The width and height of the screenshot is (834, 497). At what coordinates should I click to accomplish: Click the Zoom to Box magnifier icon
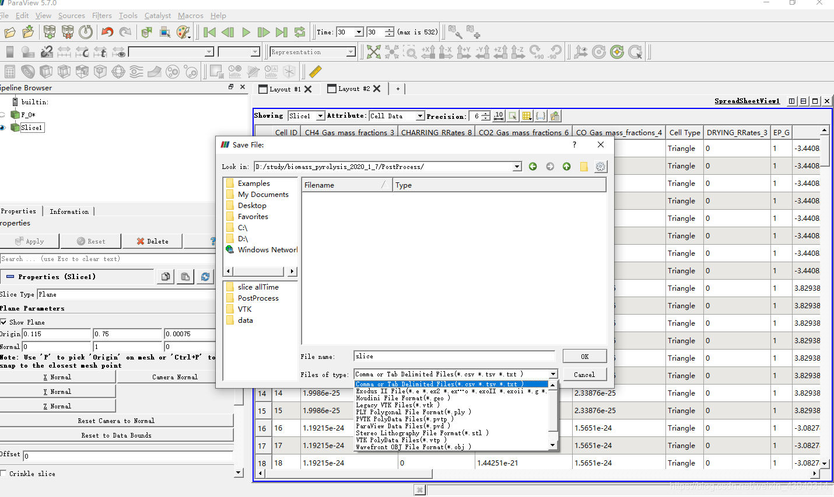coord(410,52)
